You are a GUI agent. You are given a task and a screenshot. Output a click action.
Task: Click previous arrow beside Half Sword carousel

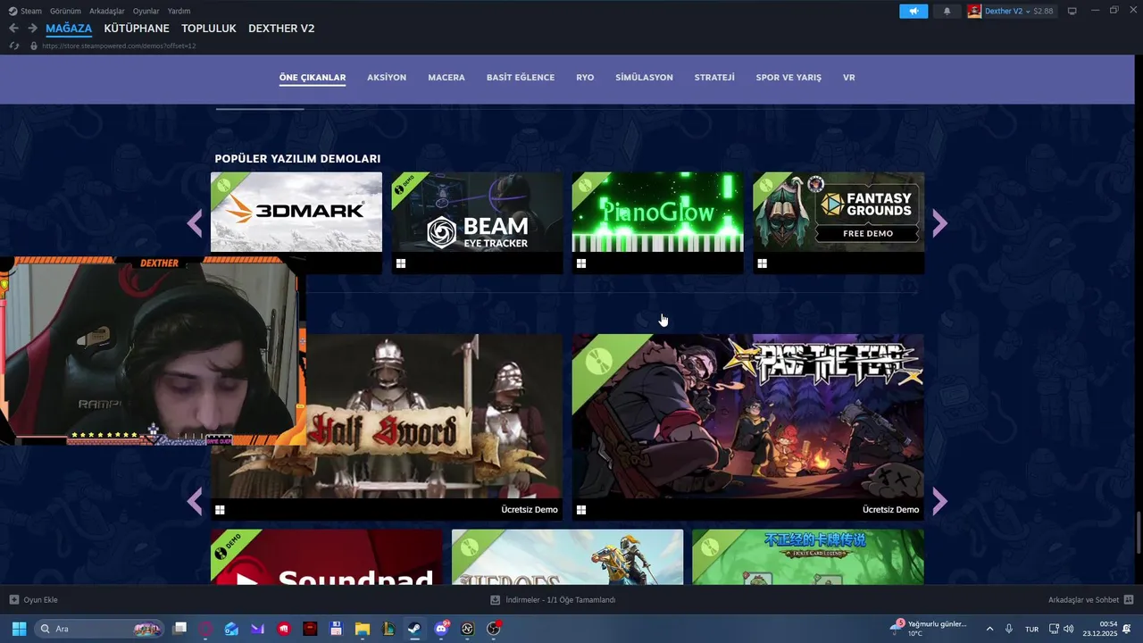pos(195,502)
